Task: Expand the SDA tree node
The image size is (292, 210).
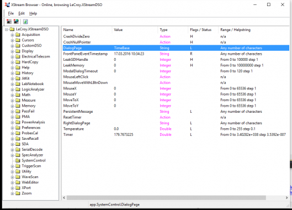Action: click(x=12, y=144)
